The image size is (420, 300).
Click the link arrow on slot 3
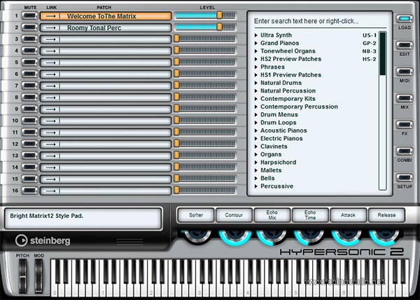[50, 39]
